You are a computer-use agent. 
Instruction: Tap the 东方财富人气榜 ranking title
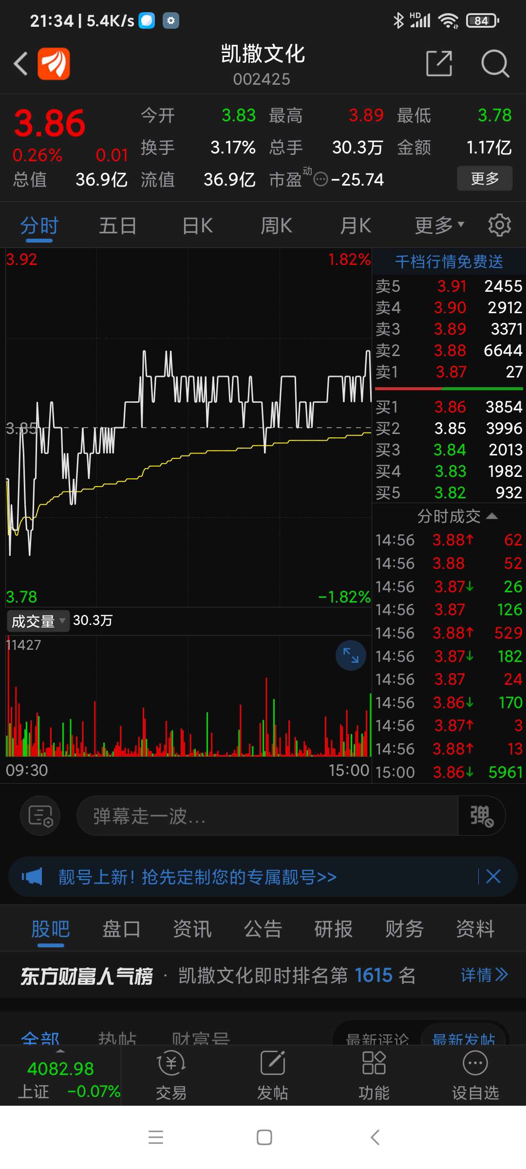87,976
